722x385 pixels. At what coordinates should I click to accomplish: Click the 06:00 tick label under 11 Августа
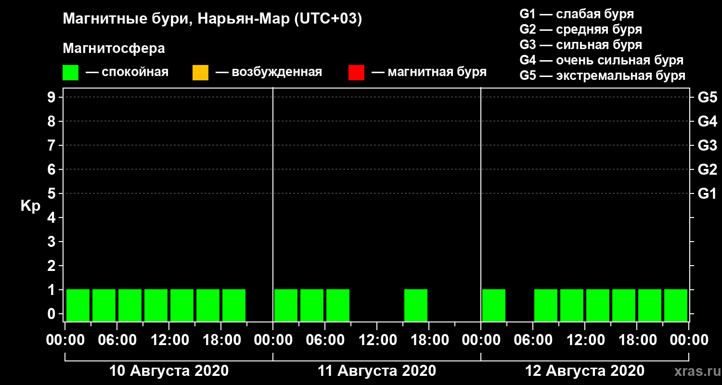[x=325, y=340]
